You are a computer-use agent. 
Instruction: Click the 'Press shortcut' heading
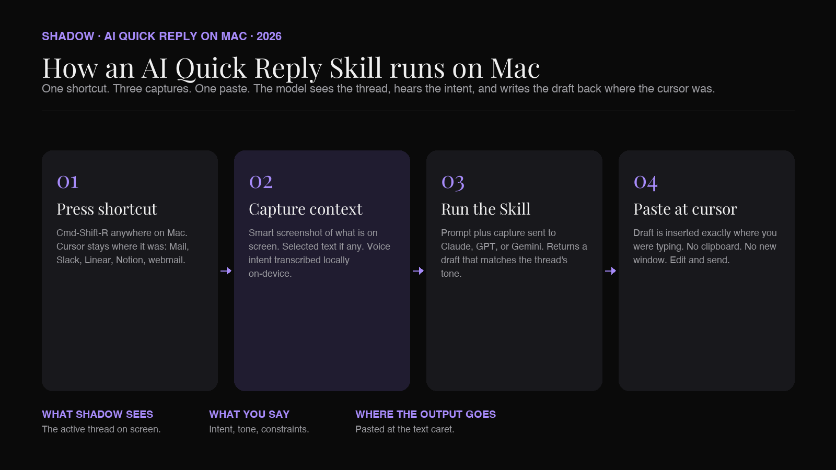[107, 209]
